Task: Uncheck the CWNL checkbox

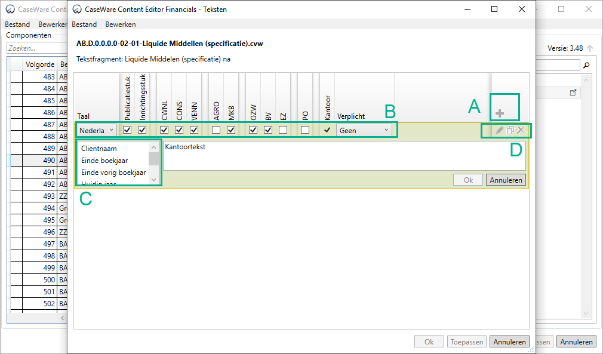Action: [164, 130]
